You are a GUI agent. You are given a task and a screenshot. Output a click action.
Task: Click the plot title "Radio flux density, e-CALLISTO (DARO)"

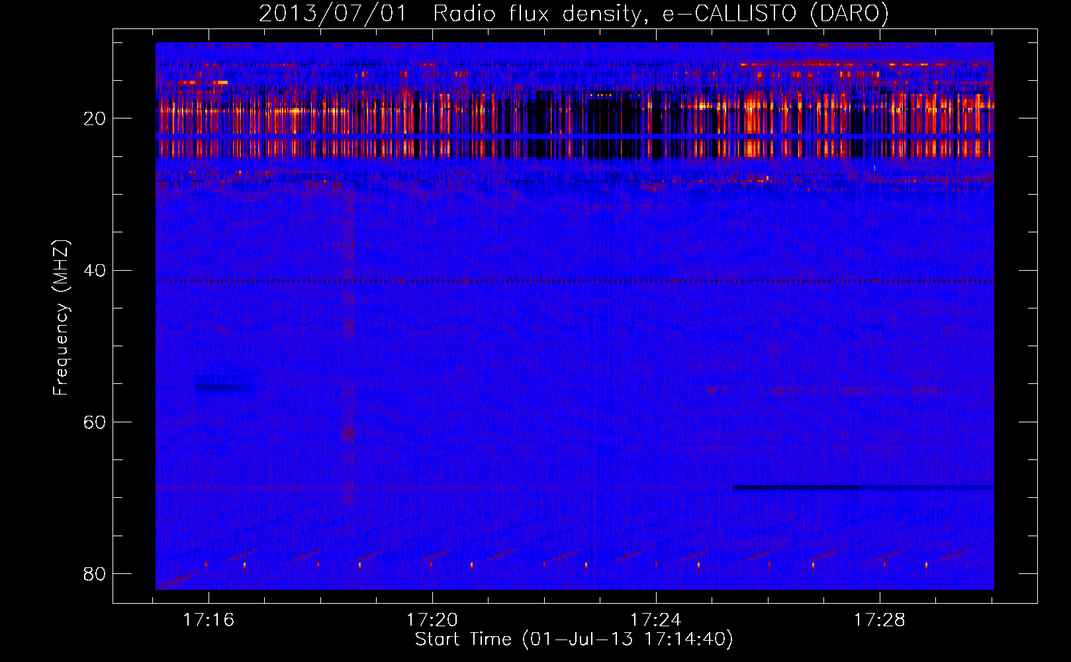click(x=660, y=13)
